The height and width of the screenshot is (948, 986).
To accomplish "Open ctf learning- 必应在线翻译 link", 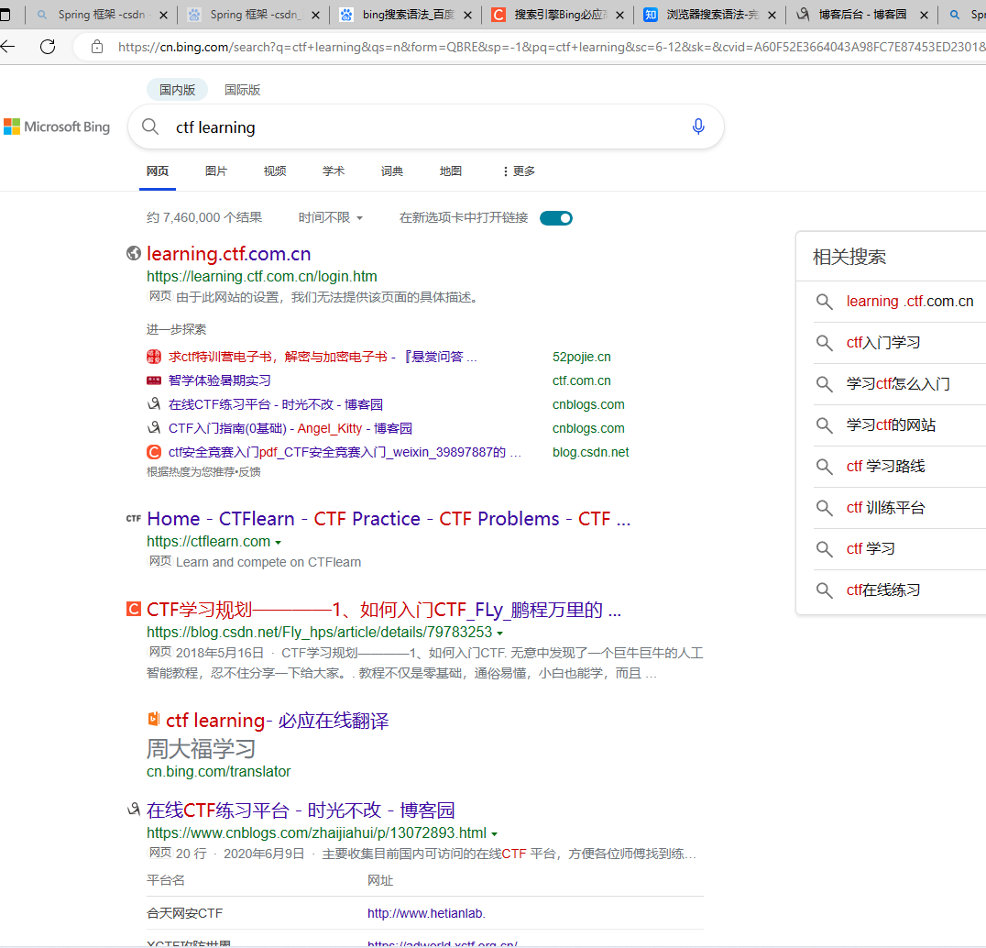I will point(278,721).
